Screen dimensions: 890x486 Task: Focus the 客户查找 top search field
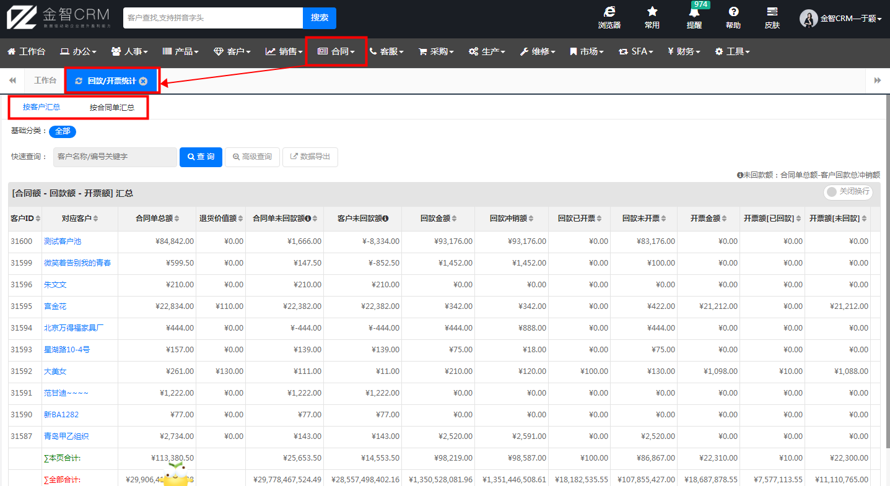click(213, 18)
